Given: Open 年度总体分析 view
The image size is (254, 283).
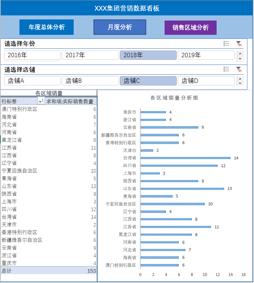Looking at the screenshot, I should pos(47,27).
